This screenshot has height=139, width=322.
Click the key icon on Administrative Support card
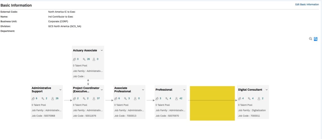43,98
